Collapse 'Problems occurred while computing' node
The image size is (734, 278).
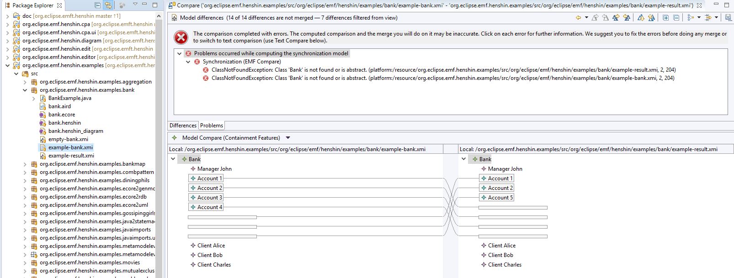(x=180, y=53)
